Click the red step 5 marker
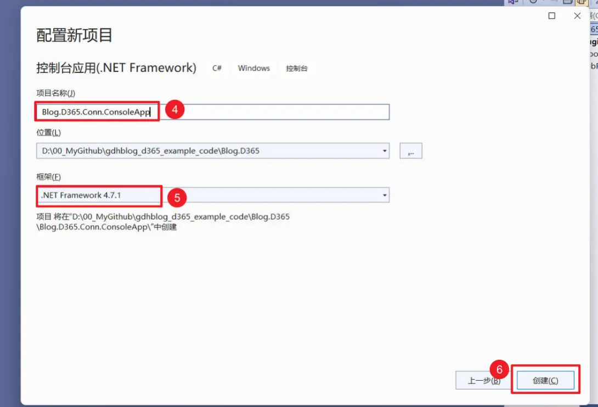598x407 pixels. tap(177, 197)
